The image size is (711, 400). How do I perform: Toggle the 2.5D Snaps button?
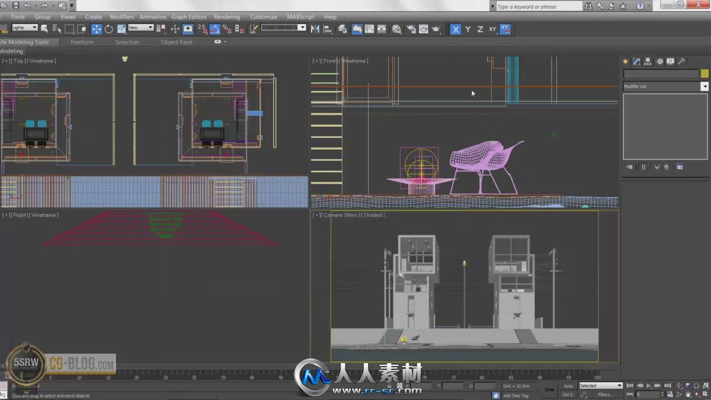tap(202, 28)
